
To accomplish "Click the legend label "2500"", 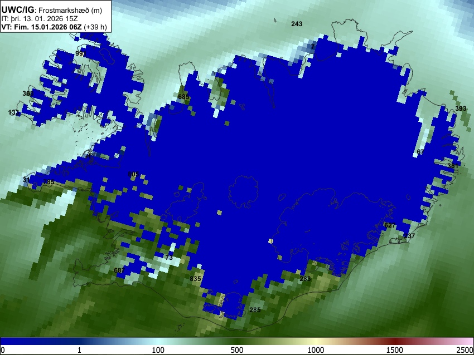I will [x=465, y=350].
